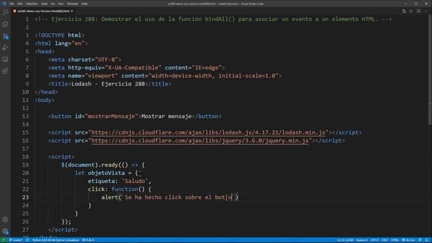This screenshot has width=432, height=243.
Task: Open the View menu
Action: pos(44,3)
